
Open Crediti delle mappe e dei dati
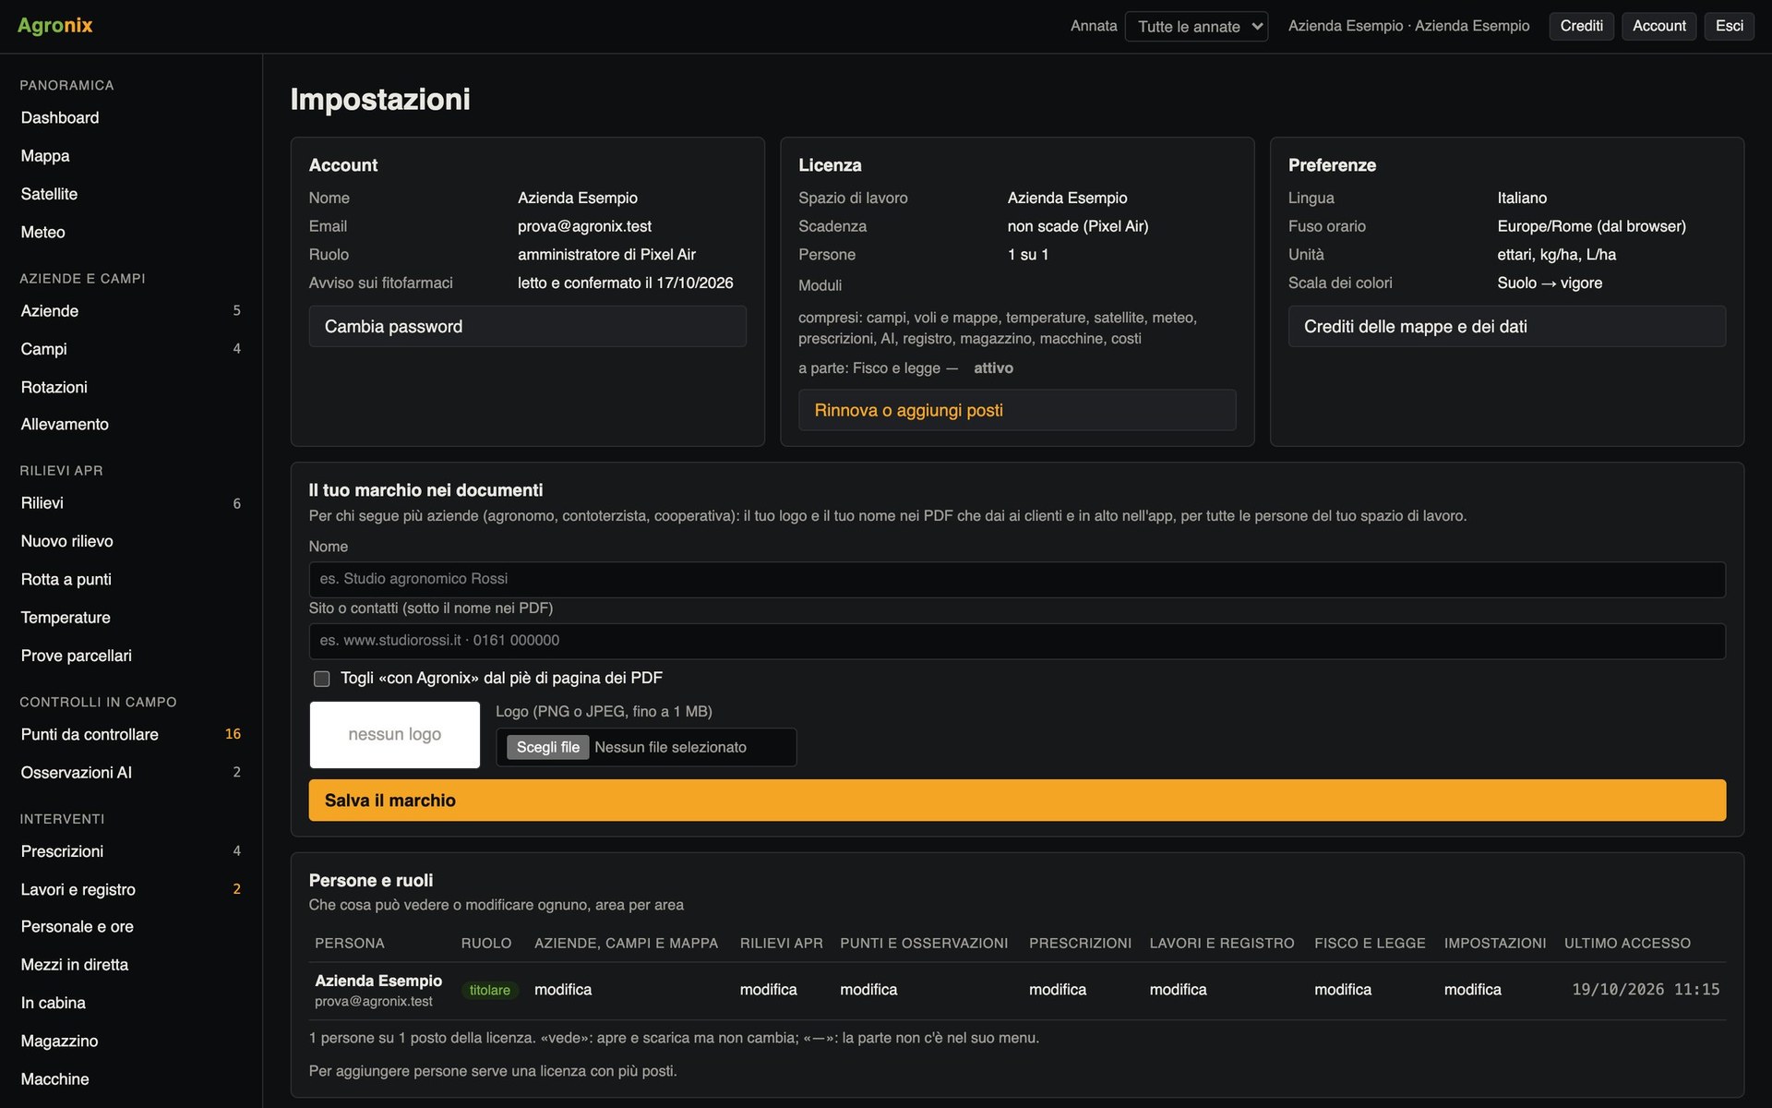(x=1506, y=327)
